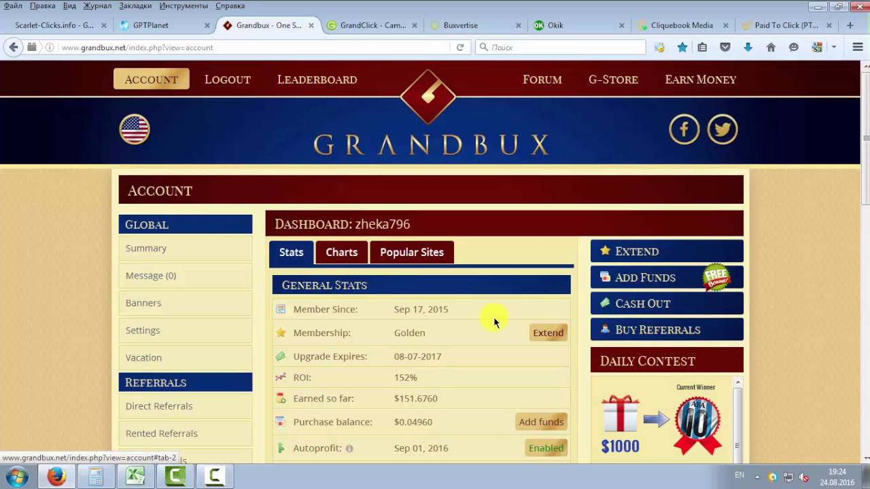Close the Okik tab
This screenshot has width=870, height=489.
click(x=621, y=25)
